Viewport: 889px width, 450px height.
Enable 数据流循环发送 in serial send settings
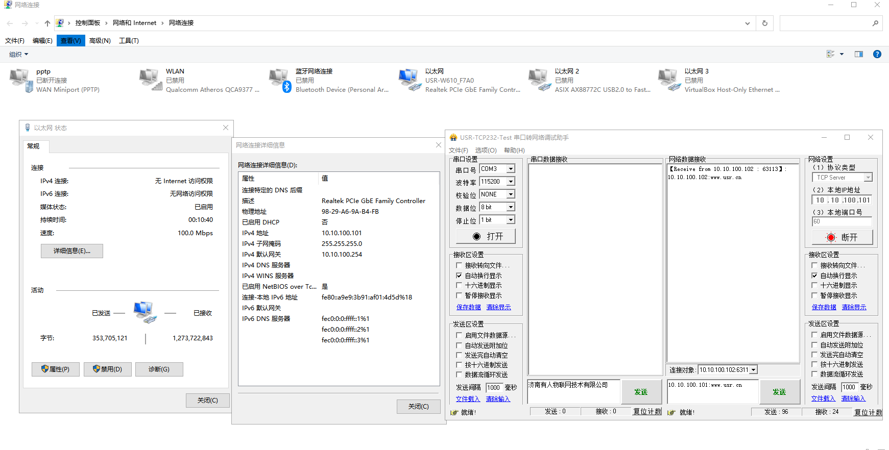(x=459, y=374)
